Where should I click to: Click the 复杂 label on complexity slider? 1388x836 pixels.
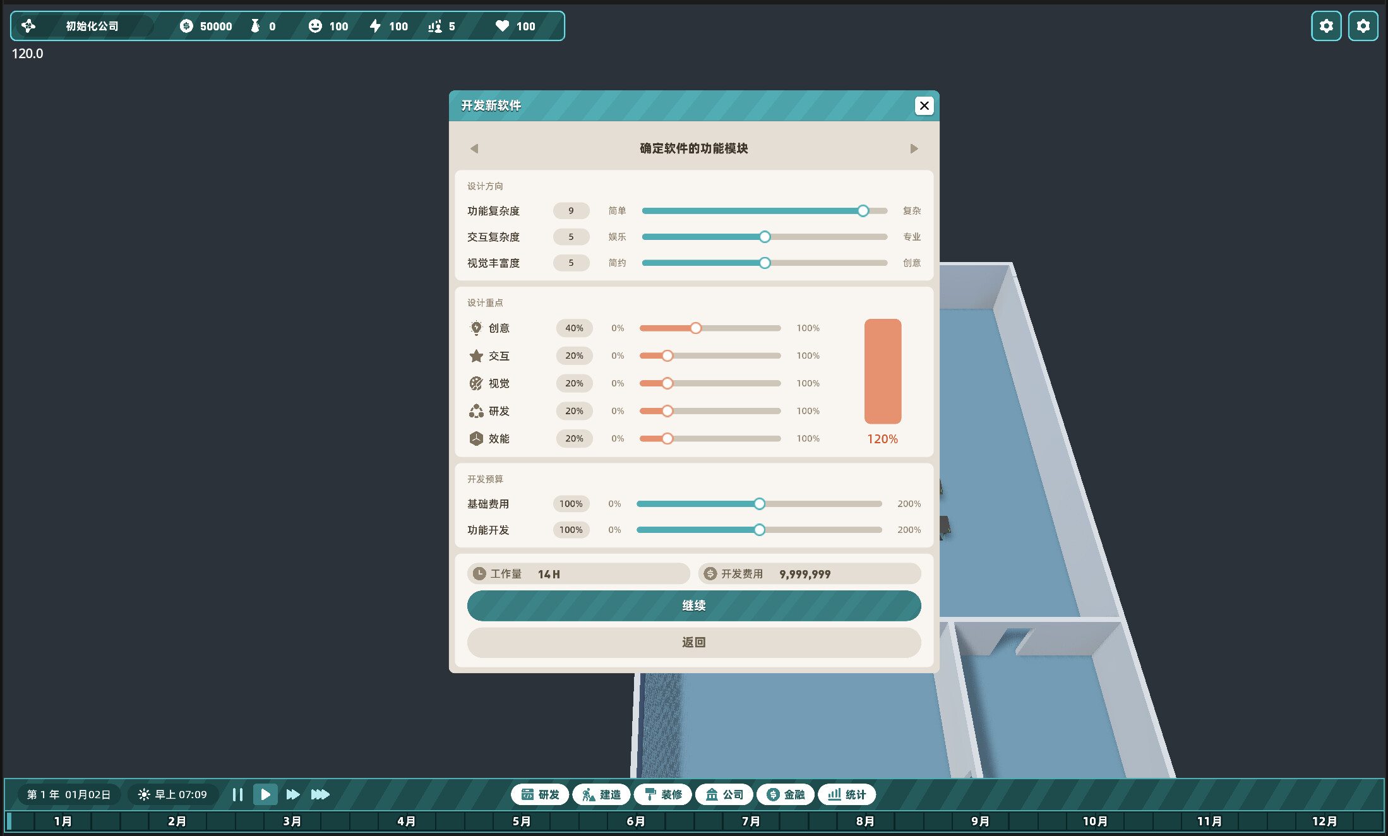click(x=912, y=211)
